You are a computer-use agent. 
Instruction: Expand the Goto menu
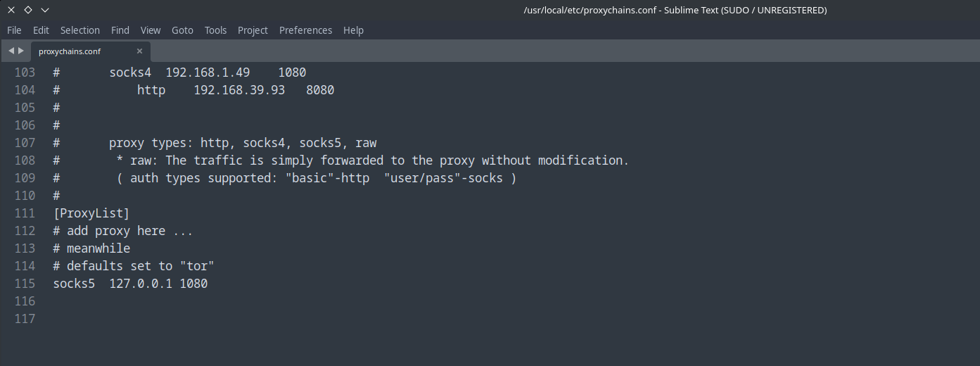(x=182, y=30)
